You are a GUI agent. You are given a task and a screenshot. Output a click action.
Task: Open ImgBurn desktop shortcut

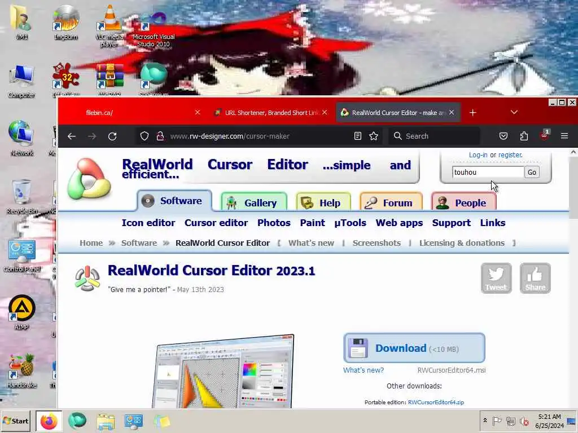point(65,22)
